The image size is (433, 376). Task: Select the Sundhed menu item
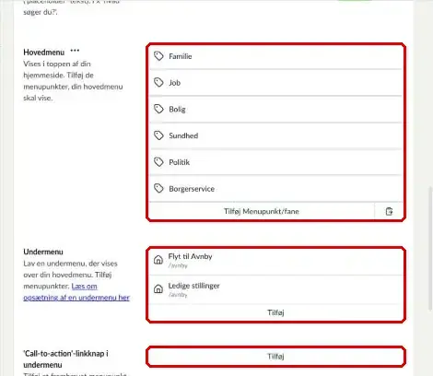point(275,135)
